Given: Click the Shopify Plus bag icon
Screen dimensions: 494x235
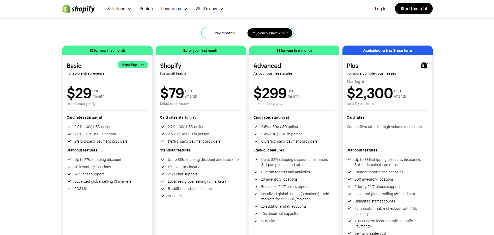Looking at the screenshot, I should [424, 65].
